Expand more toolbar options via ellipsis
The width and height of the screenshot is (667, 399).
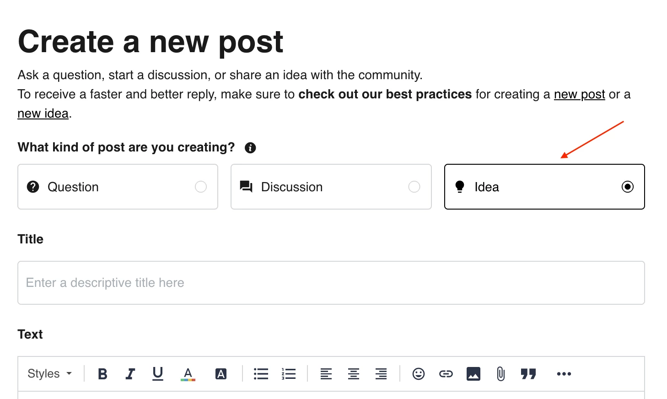(564, 374)
